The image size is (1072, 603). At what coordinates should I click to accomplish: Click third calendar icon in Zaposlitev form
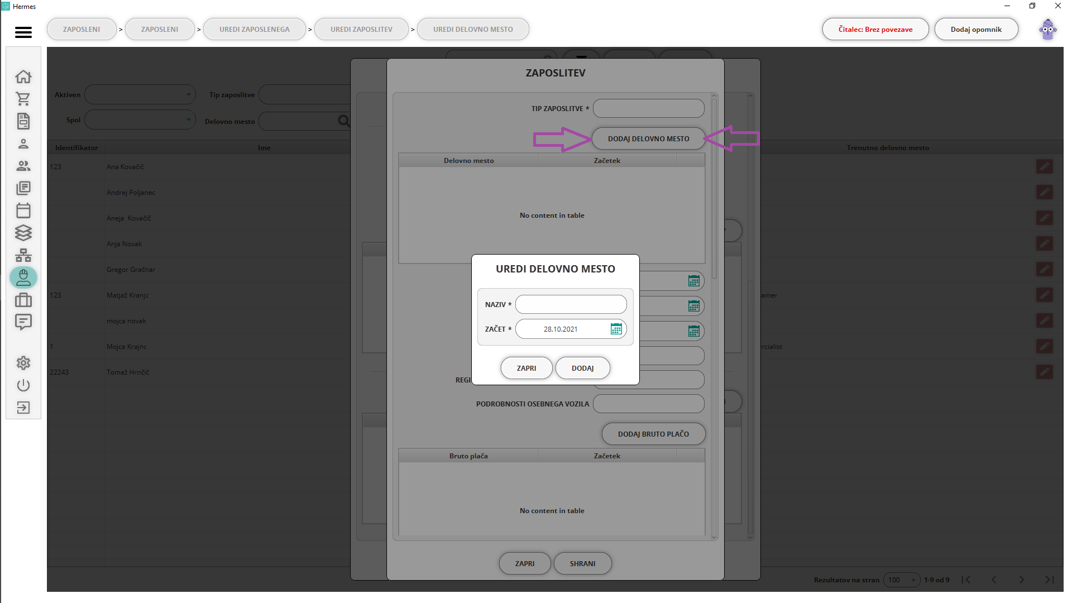pos(693,331)
